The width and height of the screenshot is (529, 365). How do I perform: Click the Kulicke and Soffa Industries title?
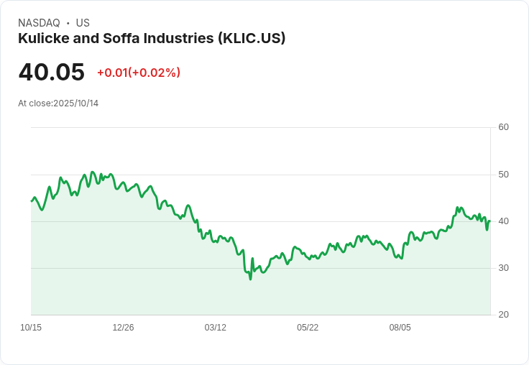click(152, 38)
